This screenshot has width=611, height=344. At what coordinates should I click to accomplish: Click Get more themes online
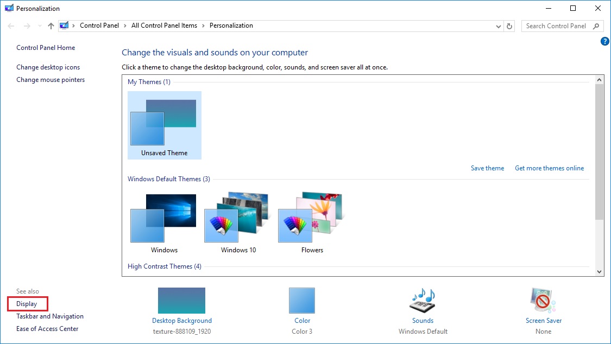pos(549,168)
